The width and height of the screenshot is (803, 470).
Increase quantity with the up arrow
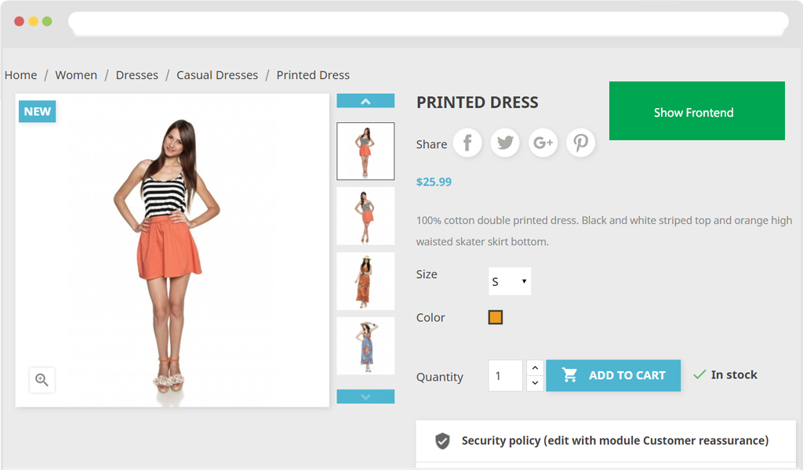535,367
